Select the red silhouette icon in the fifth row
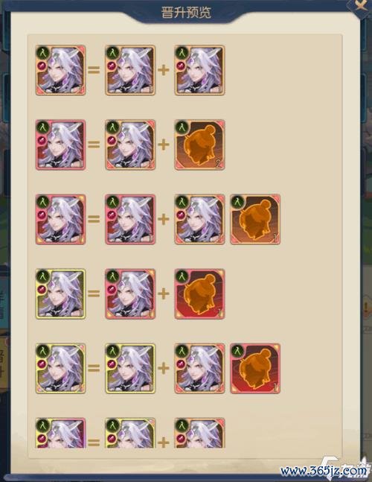This screenshot has width=372, height=482. (255, 368)
